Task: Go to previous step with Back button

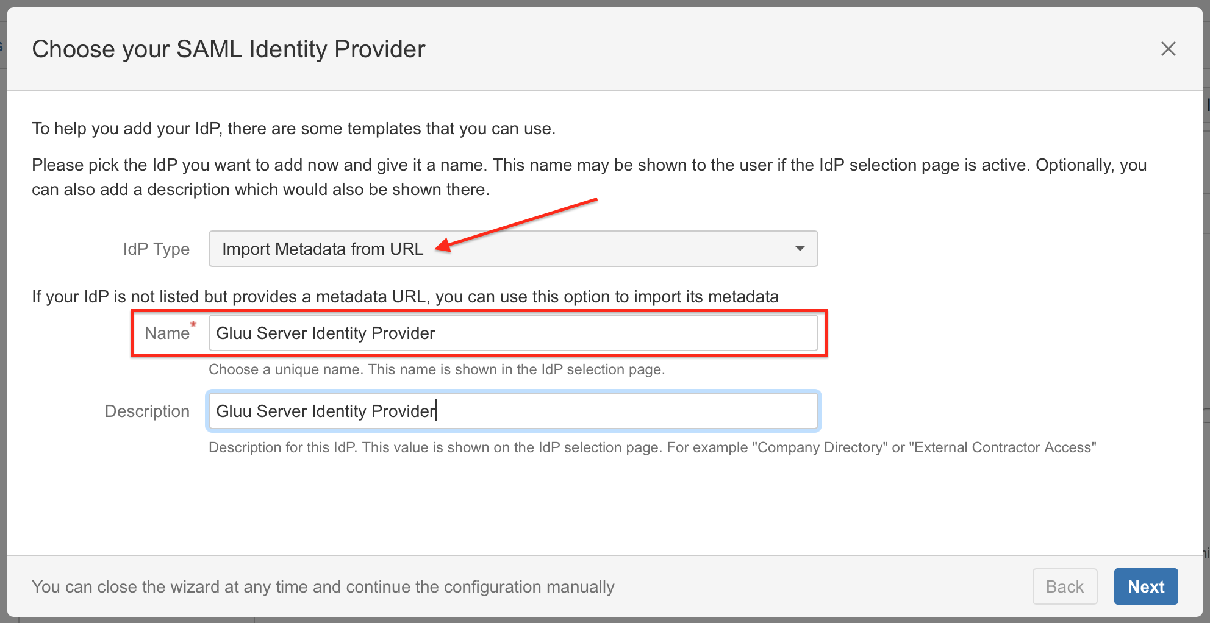Action: coord(1065,586)
